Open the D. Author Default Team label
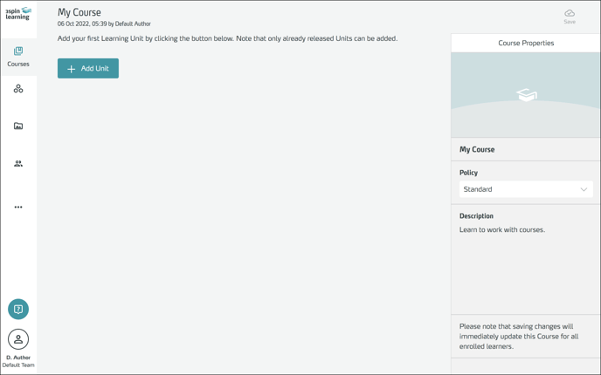The image size is (601, 375). [18, 361]
